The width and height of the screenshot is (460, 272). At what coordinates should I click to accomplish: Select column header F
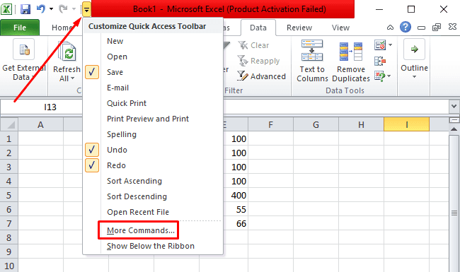(270, 124)
